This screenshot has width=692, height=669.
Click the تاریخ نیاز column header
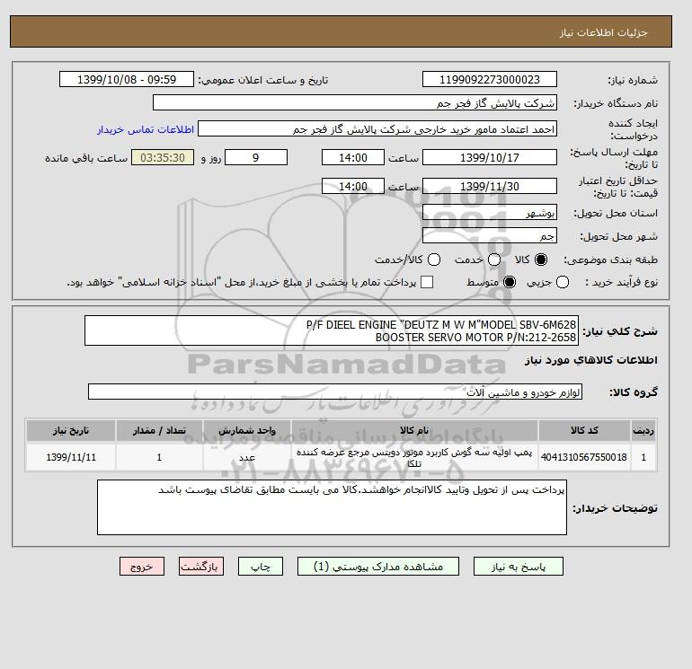(71, 430)
